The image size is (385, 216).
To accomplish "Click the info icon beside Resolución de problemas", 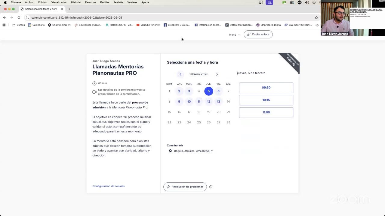I will click(211, 187).
